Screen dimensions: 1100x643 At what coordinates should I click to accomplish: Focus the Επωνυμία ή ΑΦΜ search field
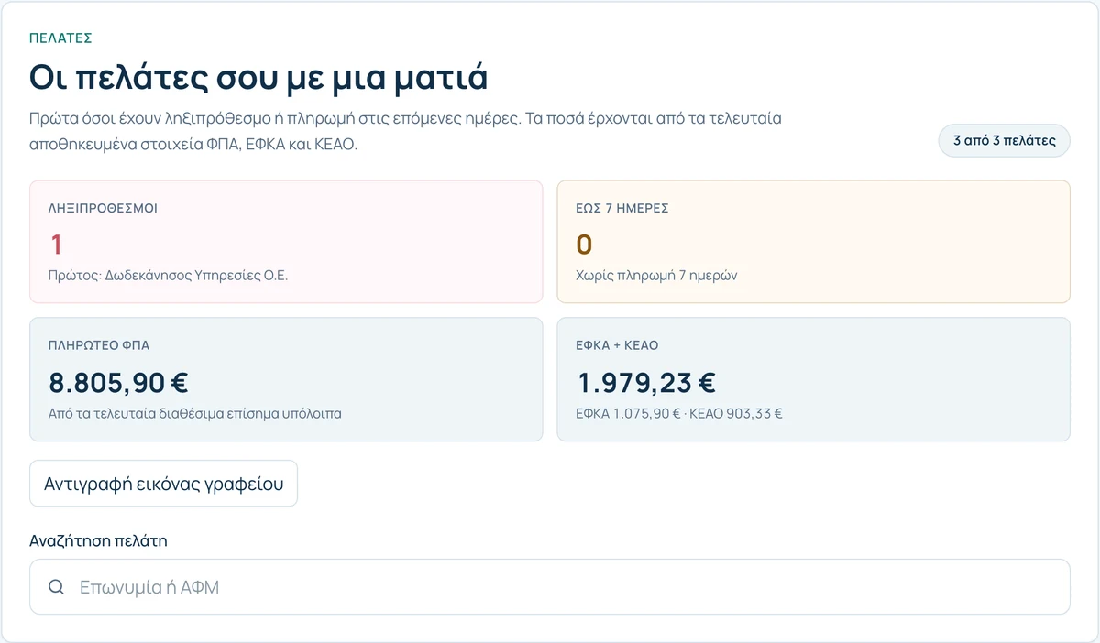click(550, 587)
